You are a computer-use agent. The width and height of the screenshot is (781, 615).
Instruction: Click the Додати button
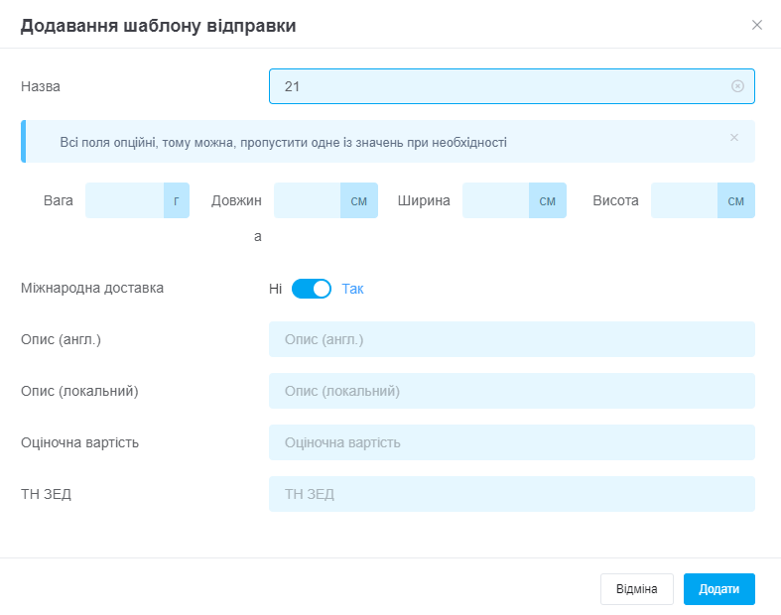[718, 589]
